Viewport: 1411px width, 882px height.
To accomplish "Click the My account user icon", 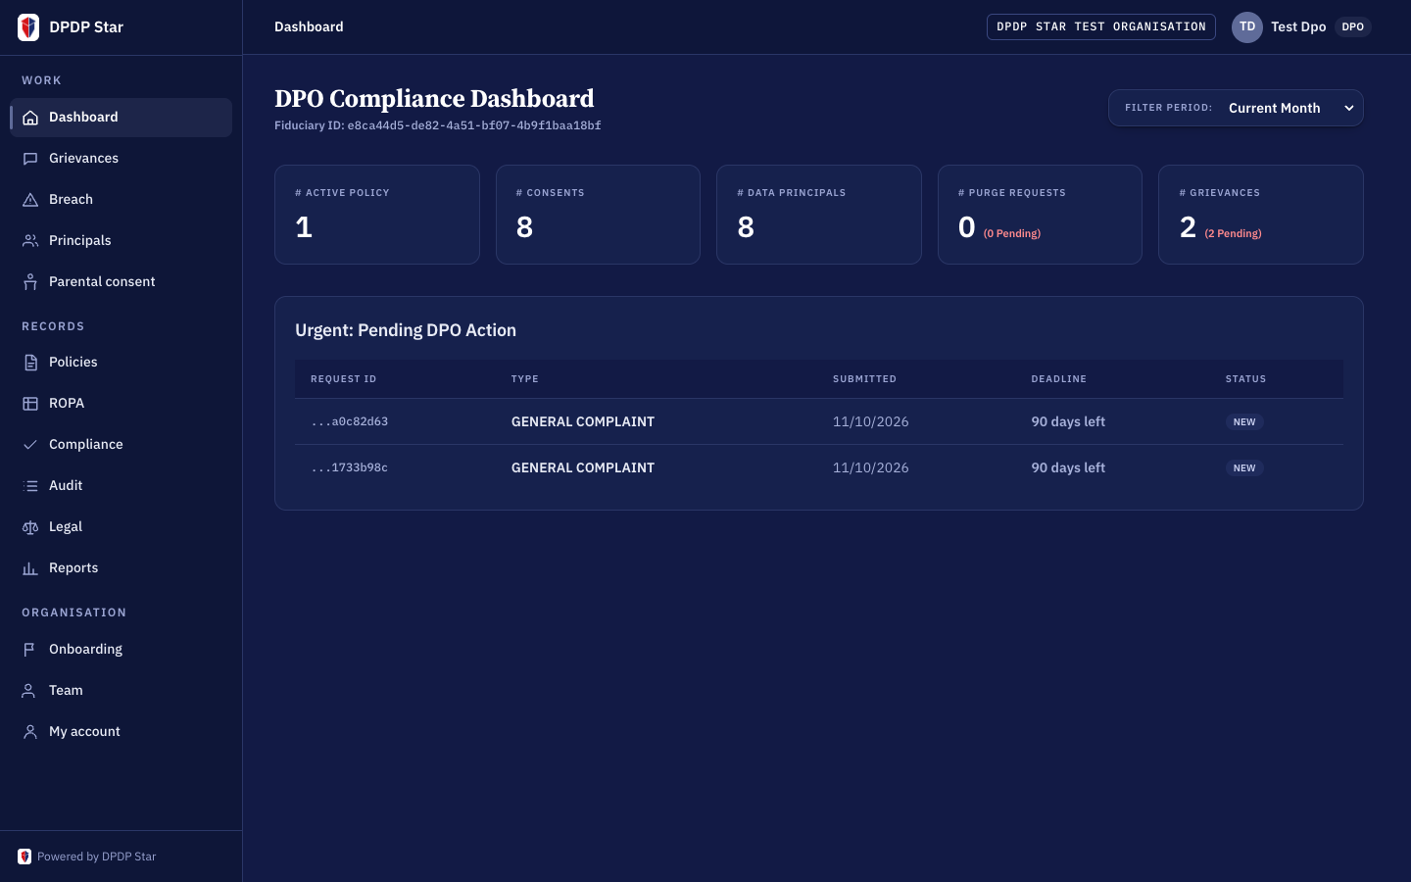I will 30,732.
